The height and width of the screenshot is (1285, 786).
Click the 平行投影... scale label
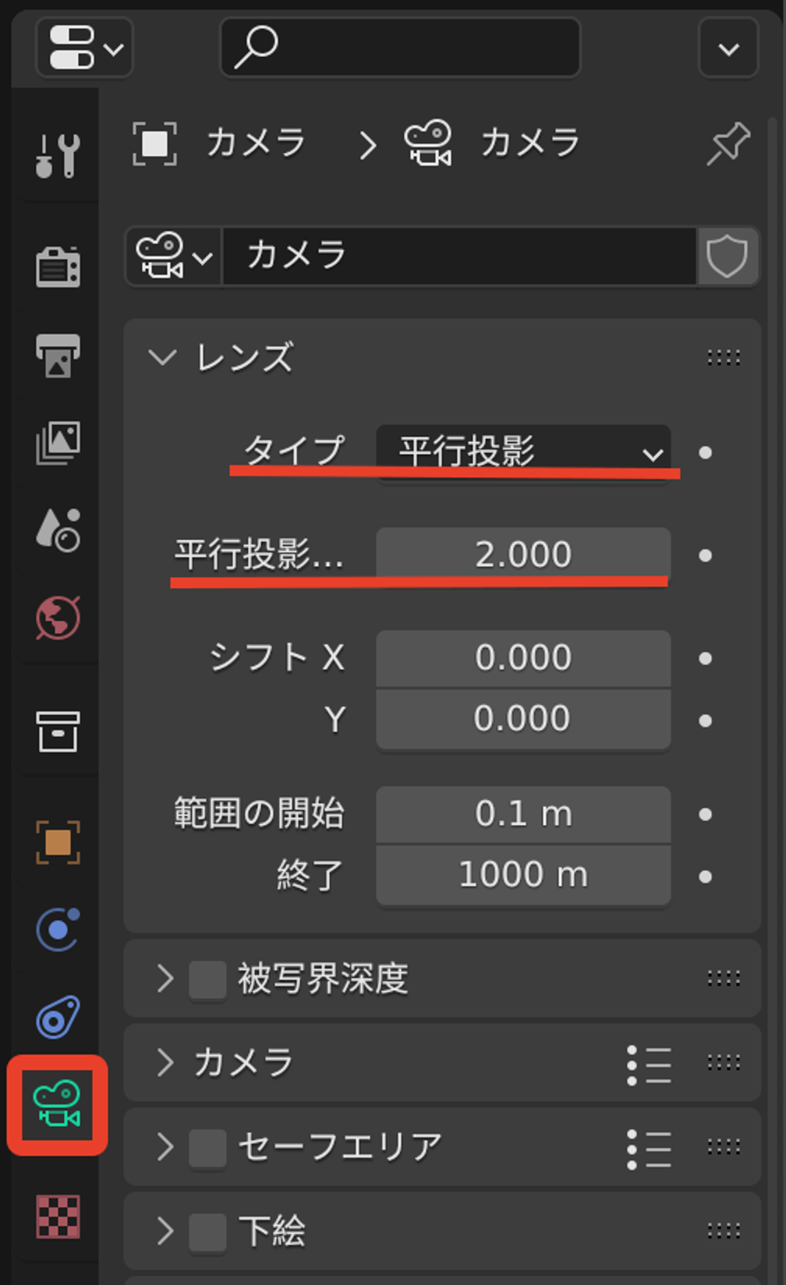[259, 555]
